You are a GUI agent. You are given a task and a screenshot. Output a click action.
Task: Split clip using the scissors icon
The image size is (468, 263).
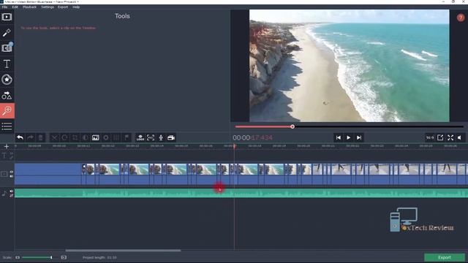[x=54, y=137]
